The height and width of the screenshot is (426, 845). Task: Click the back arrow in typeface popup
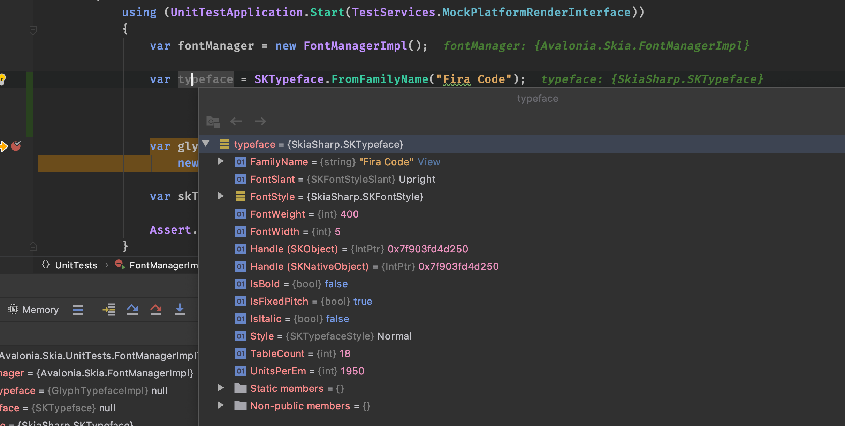[236, 121]
